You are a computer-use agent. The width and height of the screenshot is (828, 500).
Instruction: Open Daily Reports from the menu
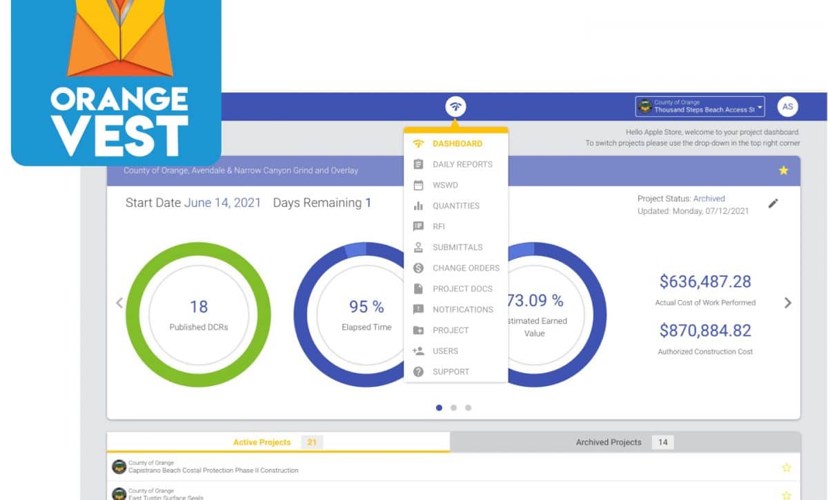coord(456,164)
